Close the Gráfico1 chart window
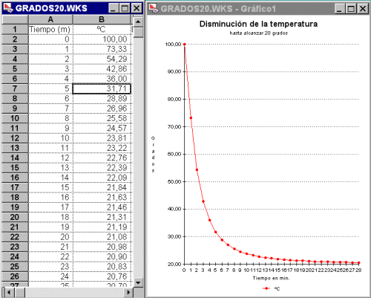371x298 pixels. [x=363, y=9]
